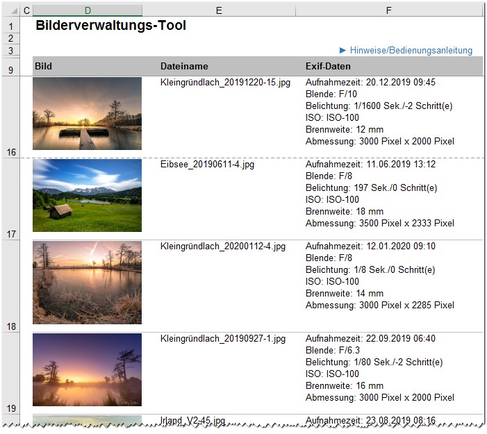Screen dimensions: 487x434
Task: Select column C header
Action: [26, 10]
